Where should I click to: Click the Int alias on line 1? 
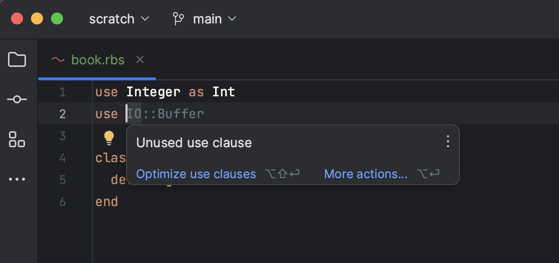pos(223,92)
